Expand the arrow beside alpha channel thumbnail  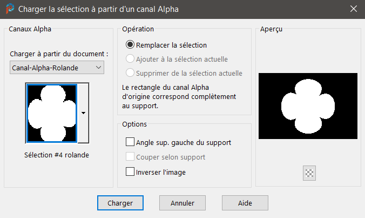point(83,113)
